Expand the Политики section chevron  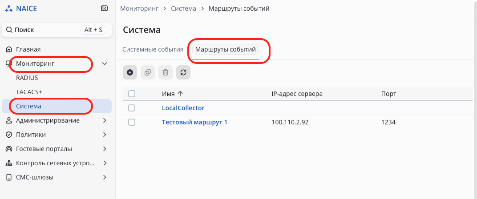click(x=105, y=135)
